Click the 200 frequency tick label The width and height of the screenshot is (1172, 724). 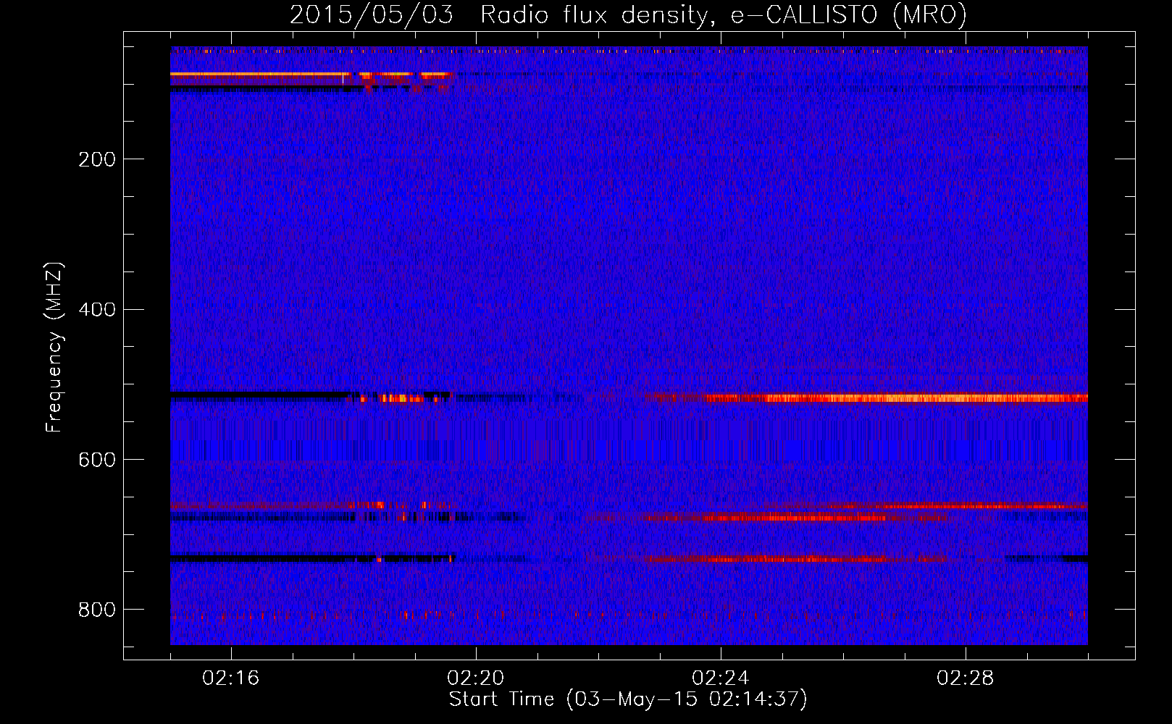click(x=96, y=159)
